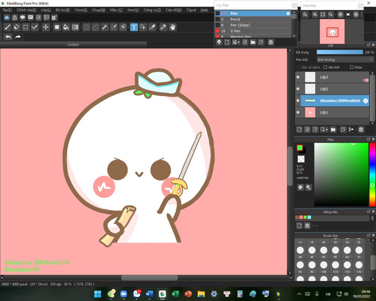Select the Pen (Sharp) brush
376x301 pixels.
pyautogui.click(x=253, y=25)
